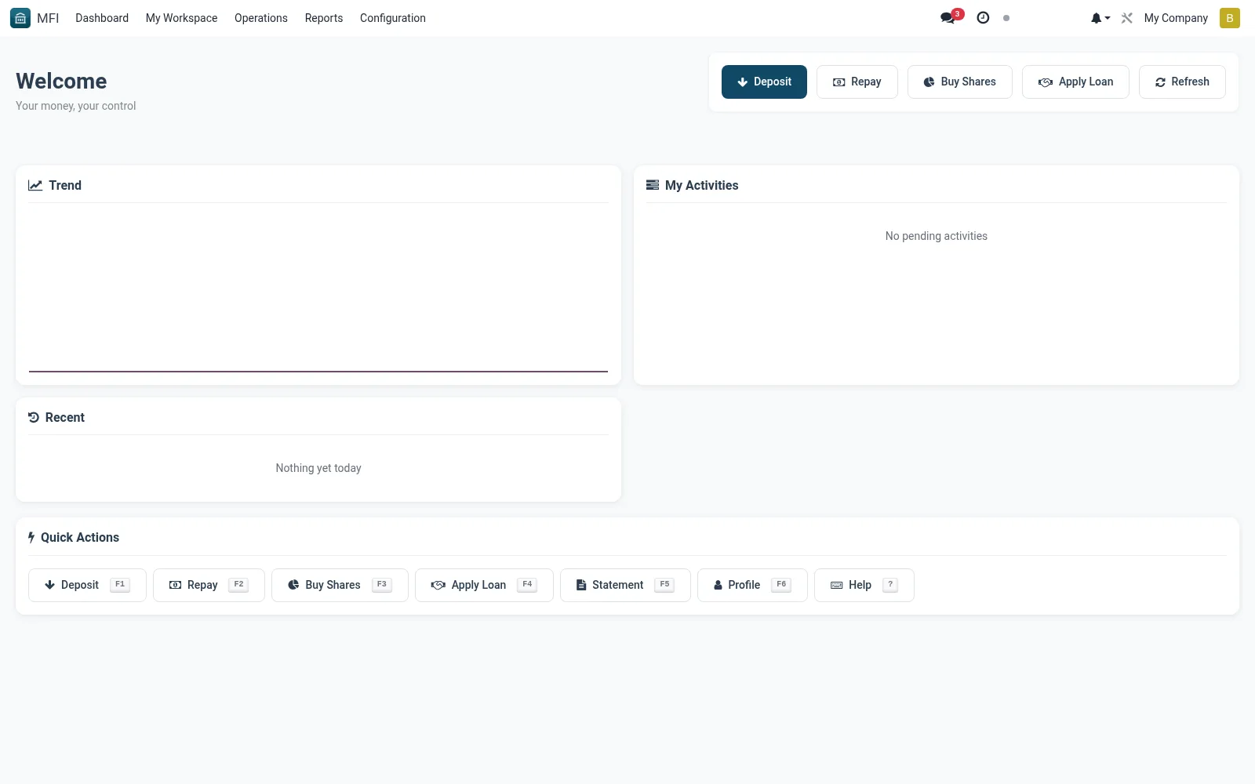1255x784 pixels.
Task: Open the Reports menu
Action: [x=324, y=18]
